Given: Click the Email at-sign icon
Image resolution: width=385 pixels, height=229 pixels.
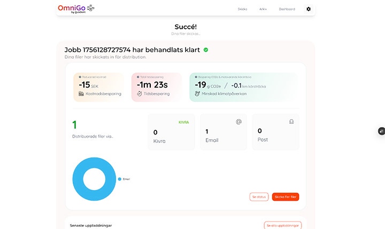Looking at the screenshot, I should (x=239, y=122).
